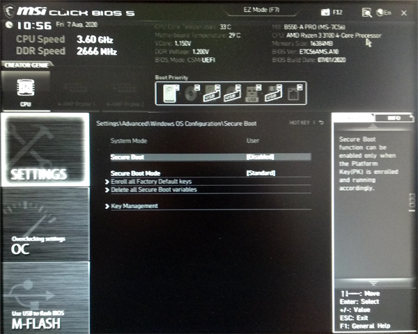The image size is (418, 334).
Task: Open the BIOS search icon
Action: coord(367,13)
